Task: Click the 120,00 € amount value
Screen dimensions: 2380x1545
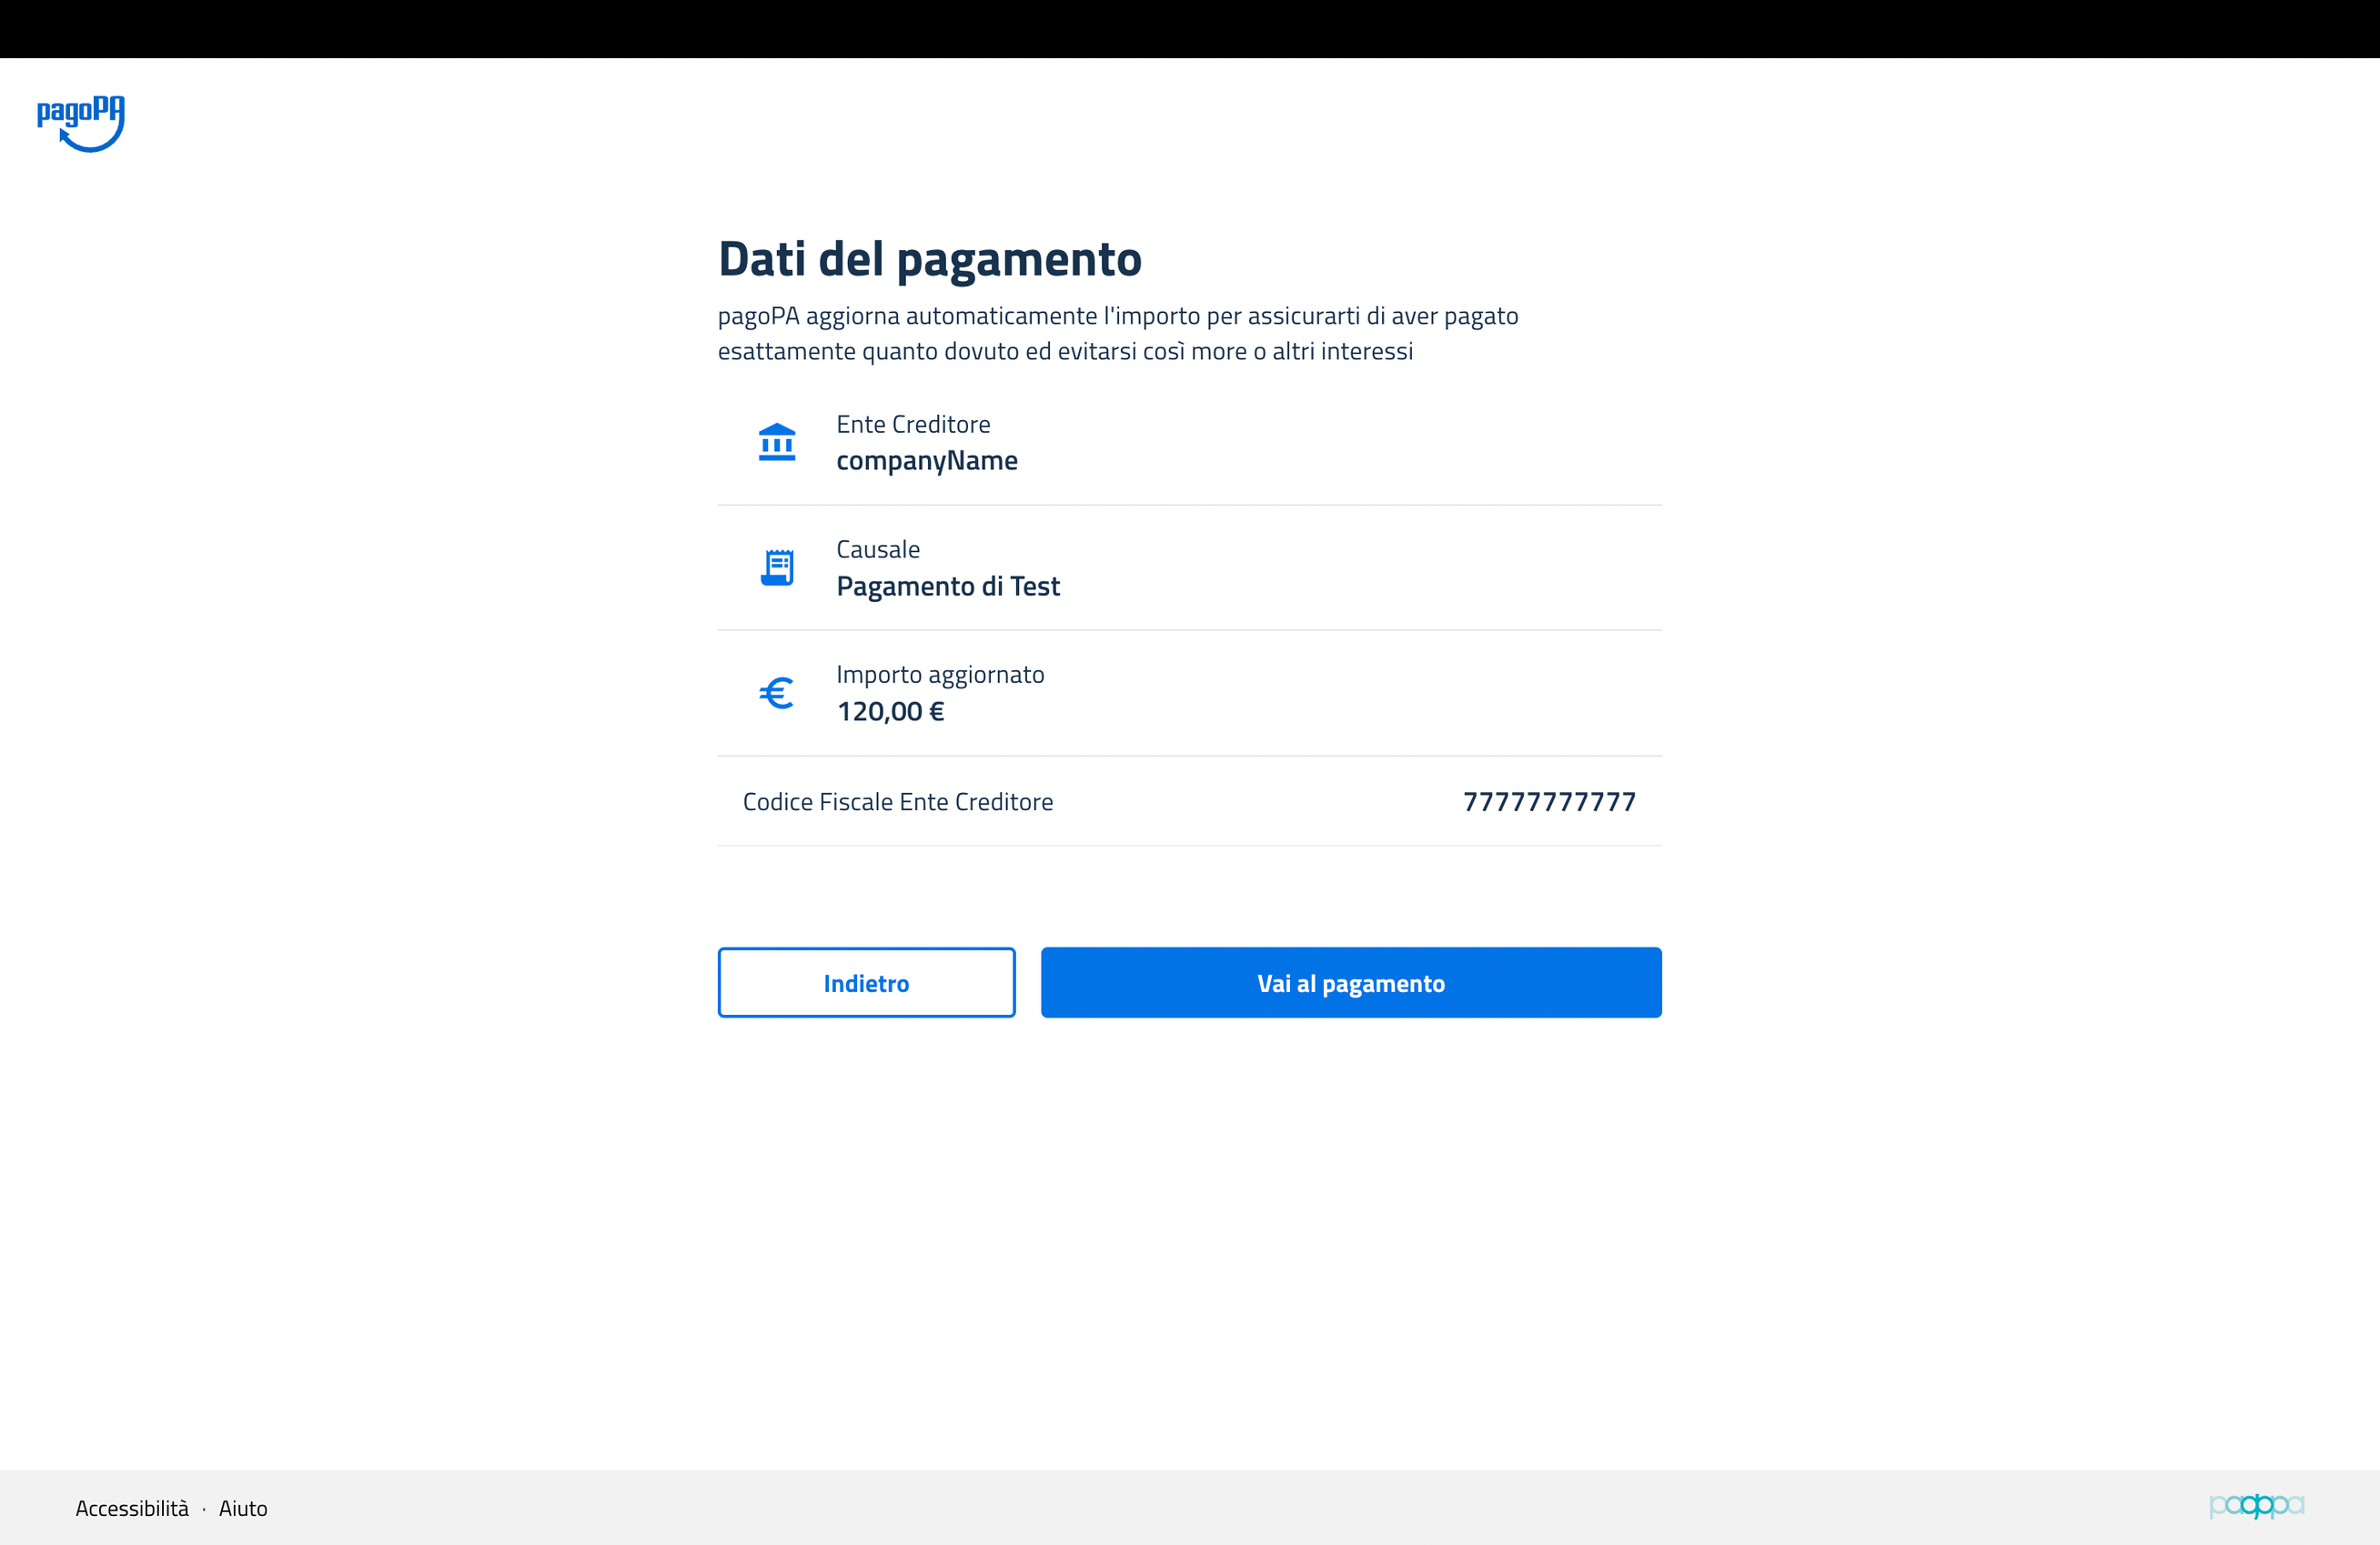Action: (889, 711)
